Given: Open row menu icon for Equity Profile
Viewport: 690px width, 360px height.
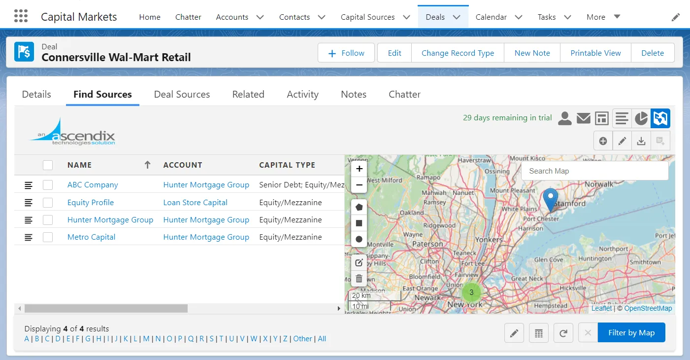Looking at the screenshot, I should point(29,203).
